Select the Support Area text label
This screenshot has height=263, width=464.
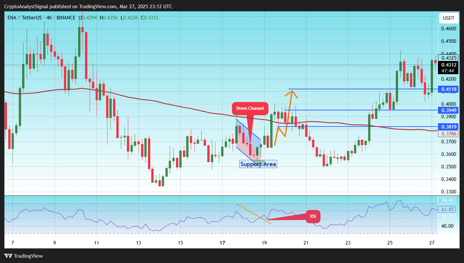pyautogui.click(x=258, y=164)
